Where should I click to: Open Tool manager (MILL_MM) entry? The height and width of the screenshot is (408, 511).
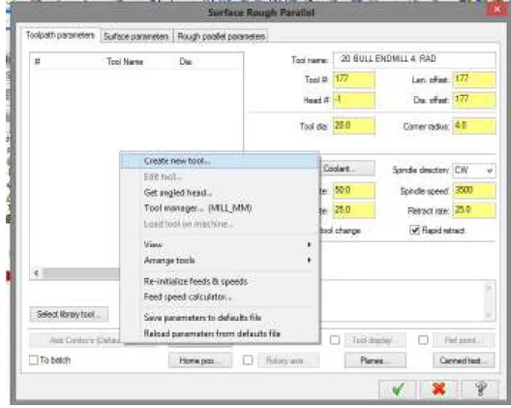tap(219, 208)
